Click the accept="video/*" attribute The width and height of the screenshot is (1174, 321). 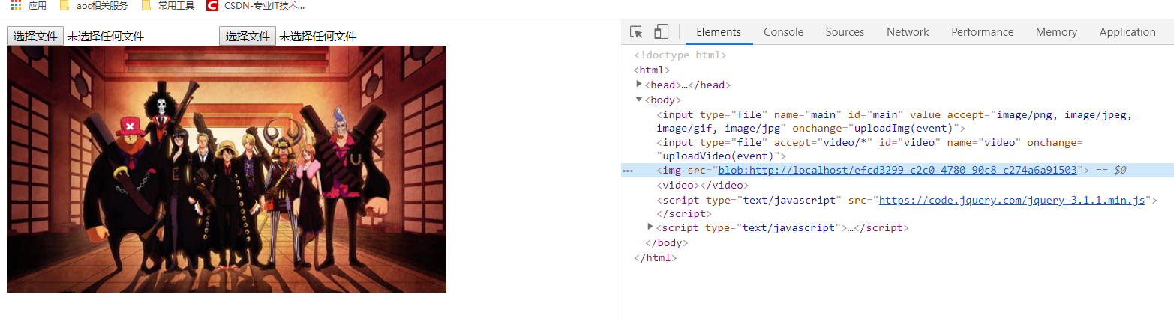[822, 142]
